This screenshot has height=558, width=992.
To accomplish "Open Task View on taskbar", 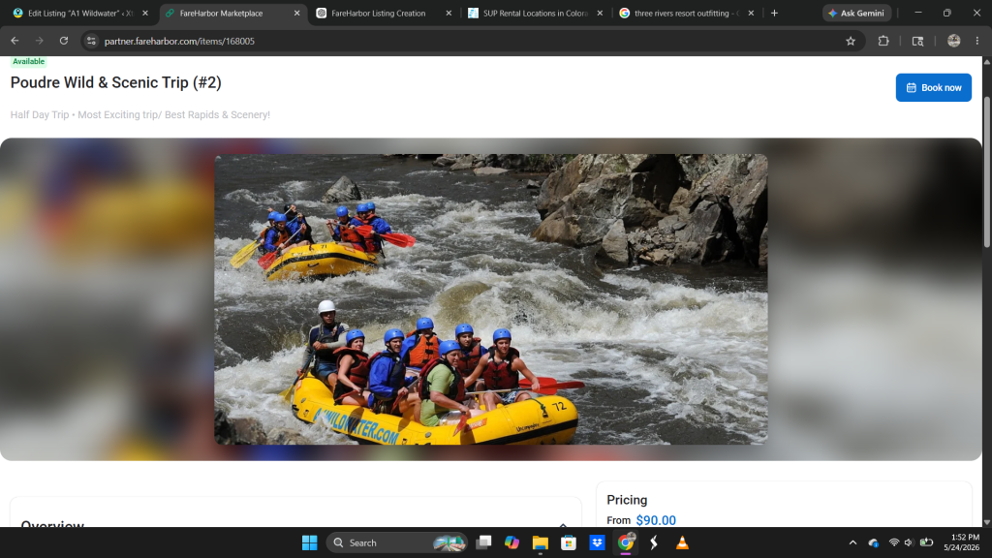I will pyautogui.click(x=484, y=542).
